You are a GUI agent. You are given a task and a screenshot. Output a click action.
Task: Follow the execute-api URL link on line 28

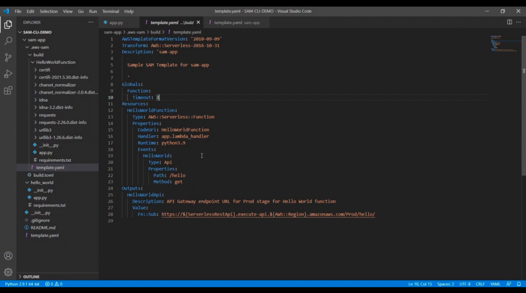tap(268, 215)
